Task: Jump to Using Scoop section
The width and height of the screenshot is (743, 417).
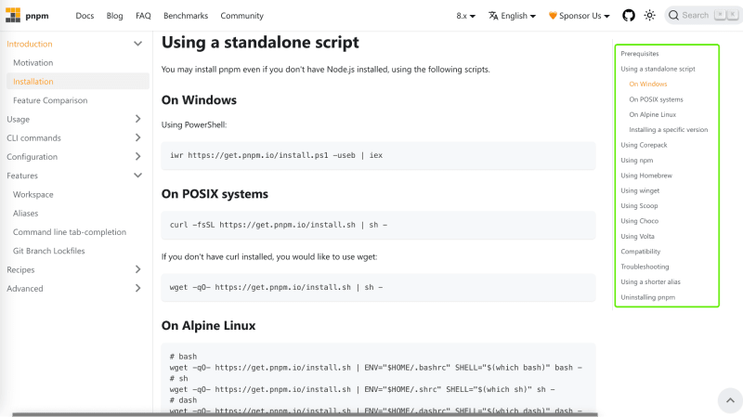Action: tap(639, 205)
